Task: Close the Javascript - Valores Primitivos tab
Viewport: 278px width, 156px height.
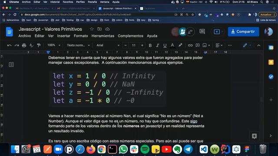Action: [136, 8]
